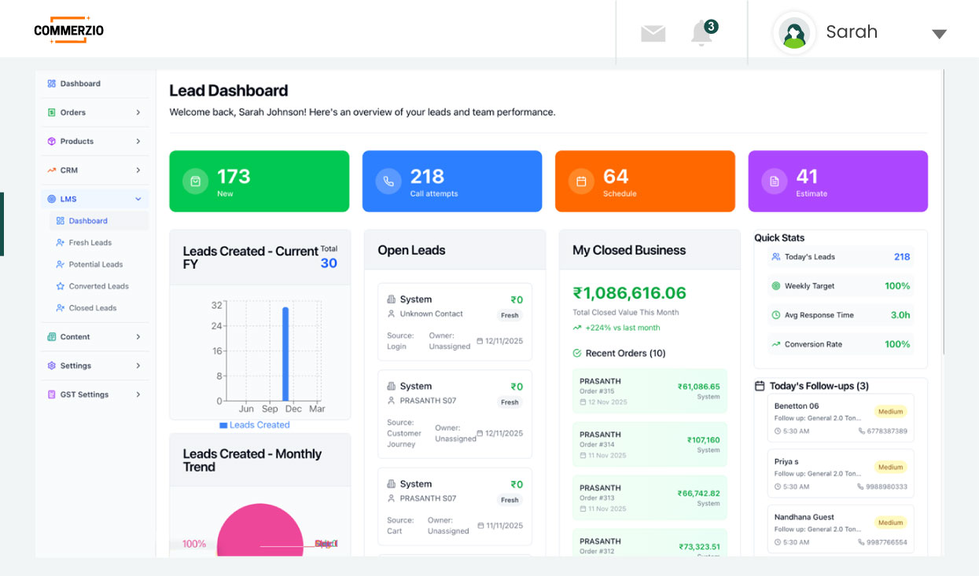Toggle the Leads Created chart legend

(254, 425)
